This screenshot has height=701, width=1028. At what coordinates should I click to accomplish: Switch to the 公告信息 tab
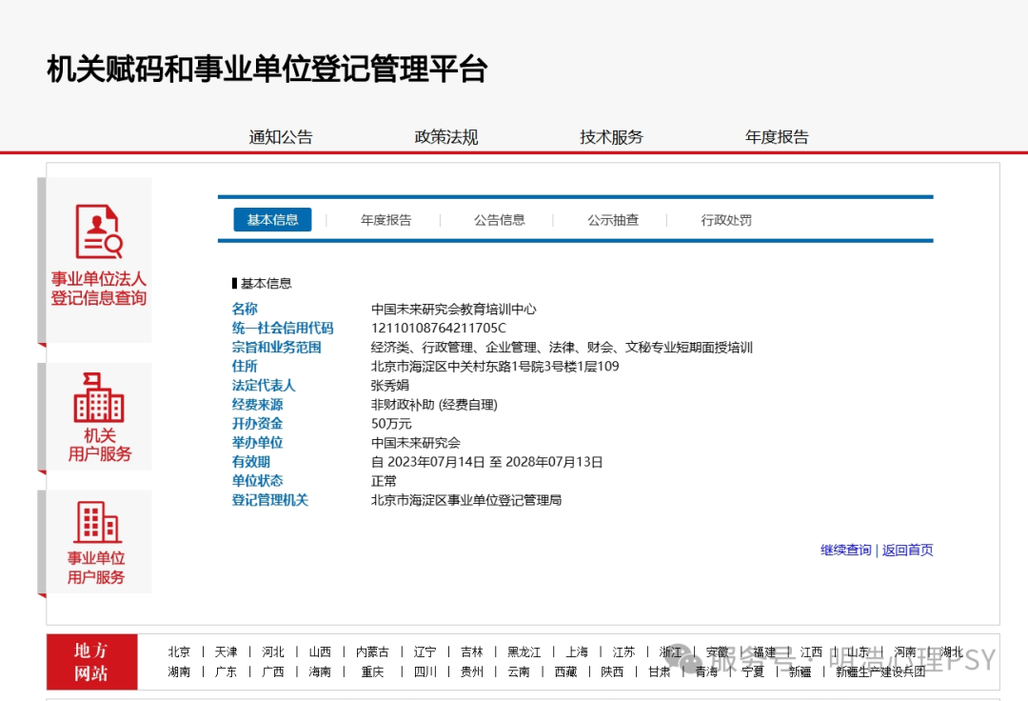500,220
